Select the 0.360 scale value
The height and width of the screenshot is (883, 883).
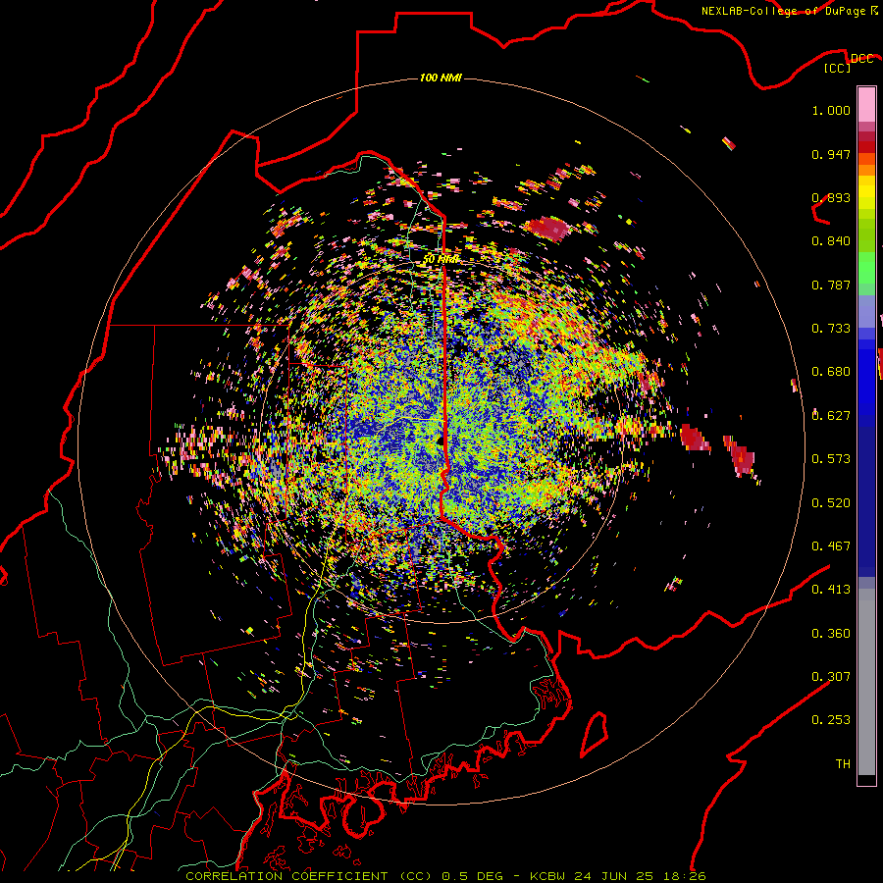(x=831, y=634)
